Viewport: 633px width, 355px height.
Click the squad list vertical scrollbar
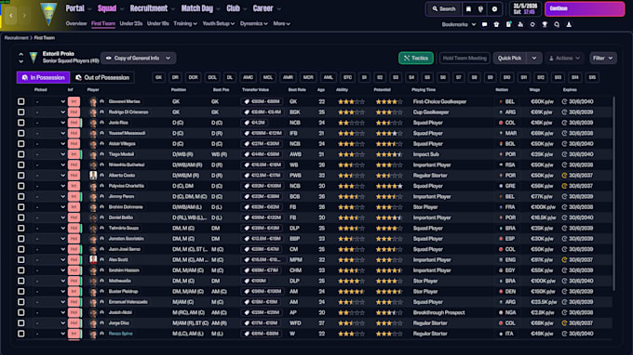(614, 193)
